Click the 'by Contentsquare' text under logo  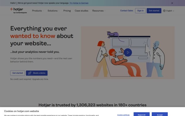pos(20,13)
